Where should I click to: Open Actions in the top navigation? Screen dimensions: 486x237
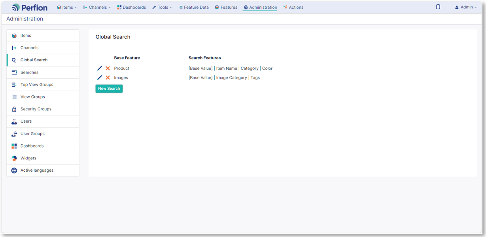(293, 7)
